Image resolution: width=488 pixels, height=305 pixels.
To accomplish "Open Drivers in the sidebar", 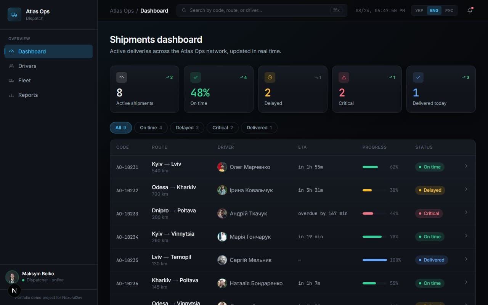I will pyautogui.click(x=48, y=66).
